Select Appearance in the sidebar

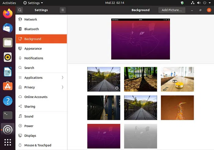[x=33, y=49]
